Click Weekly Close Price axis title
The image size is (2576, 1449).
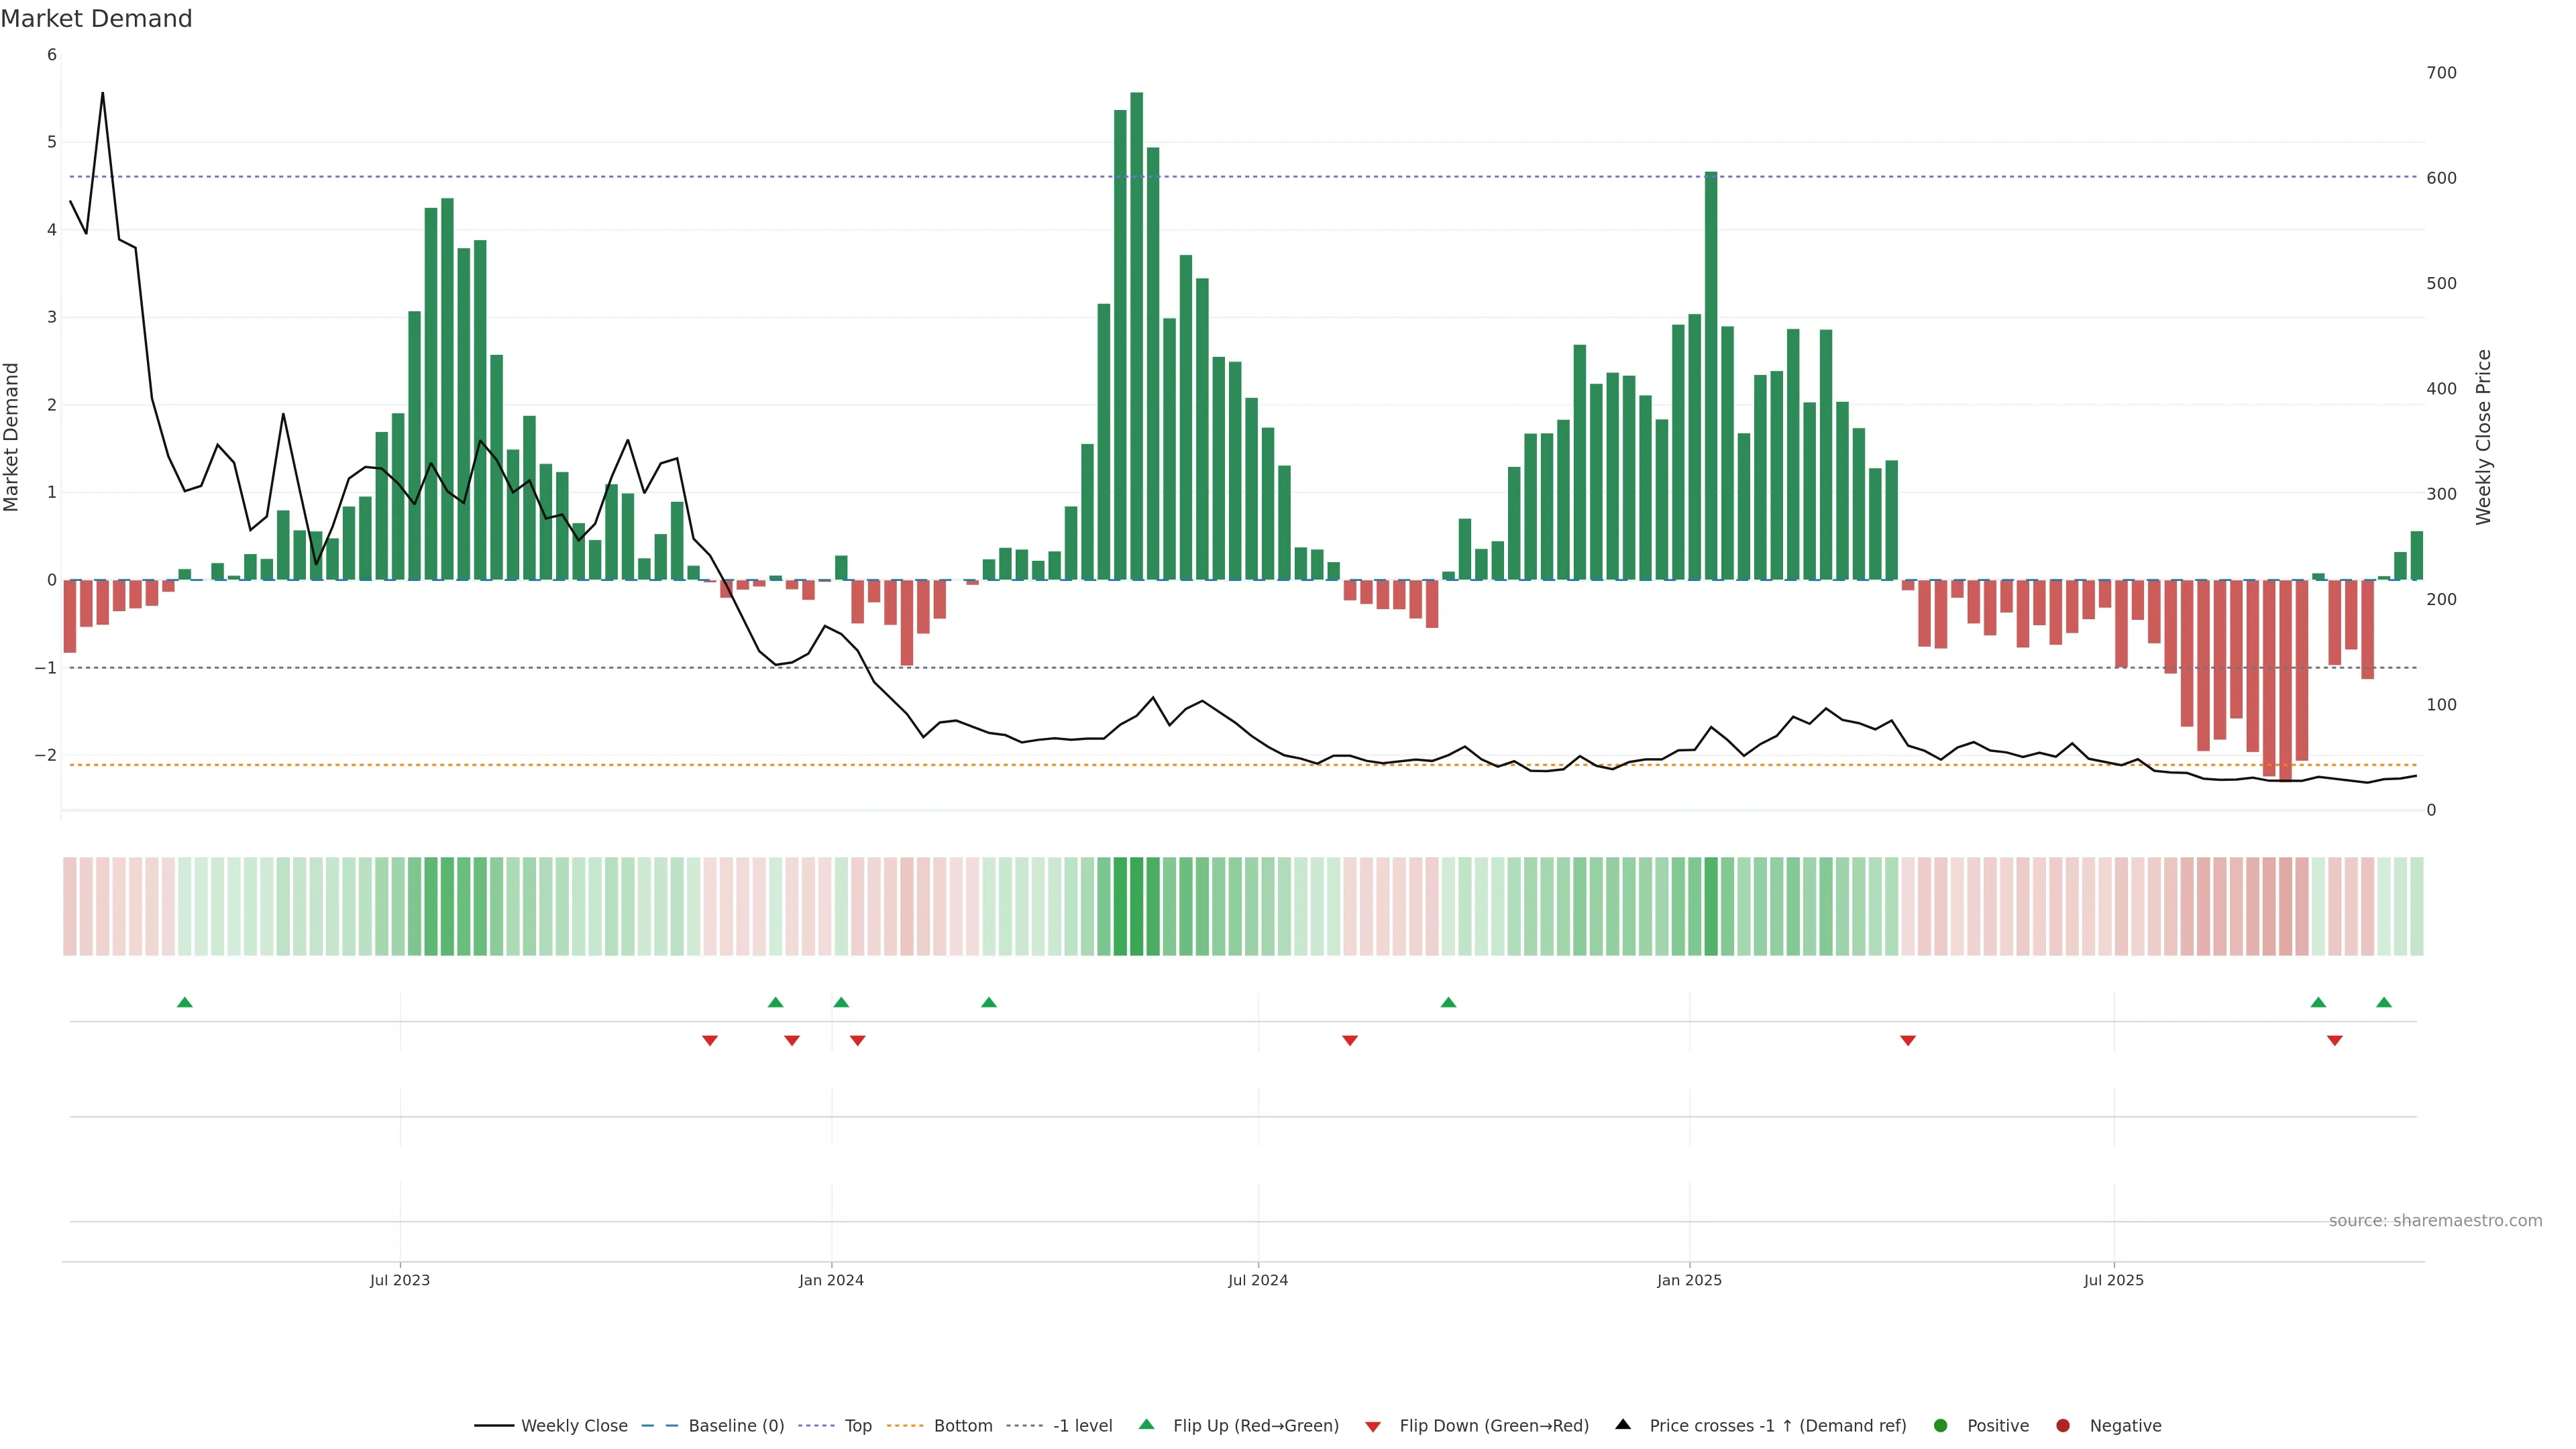[2484, 437]
